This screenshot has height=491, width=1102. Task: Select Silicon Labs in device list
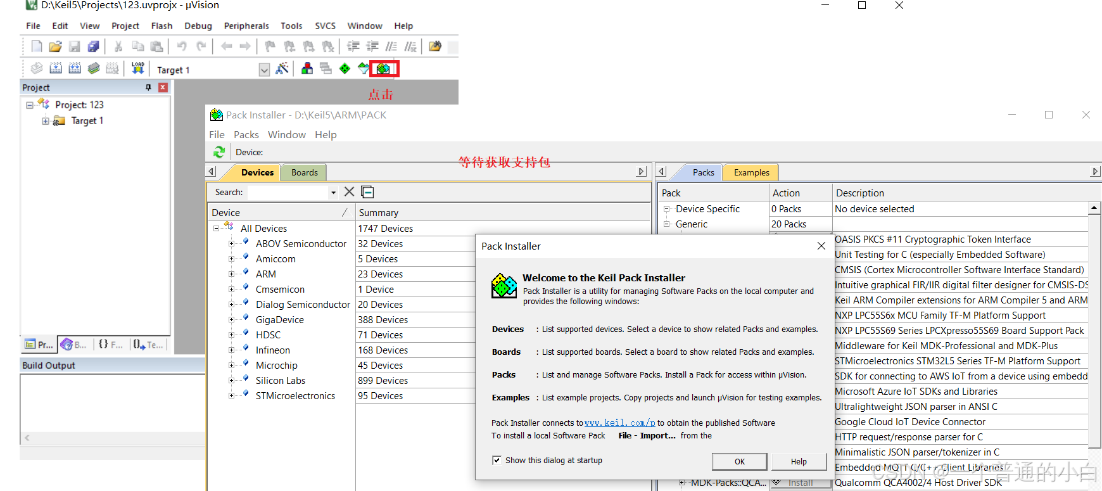(x=281, y=380)
